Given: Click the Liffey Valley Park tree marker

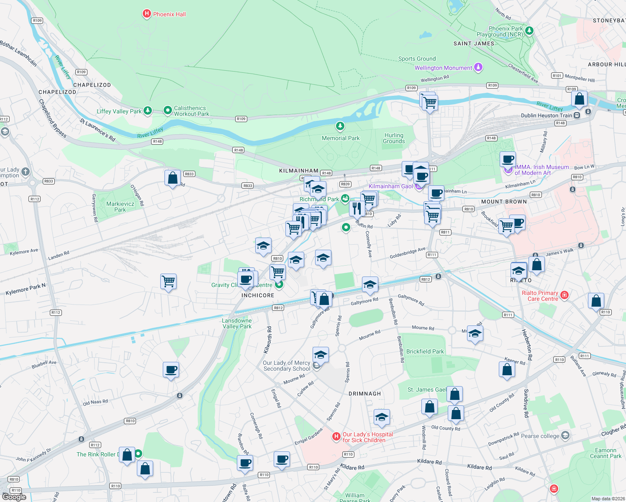Looking at the screenshot, I should point(147,110).
